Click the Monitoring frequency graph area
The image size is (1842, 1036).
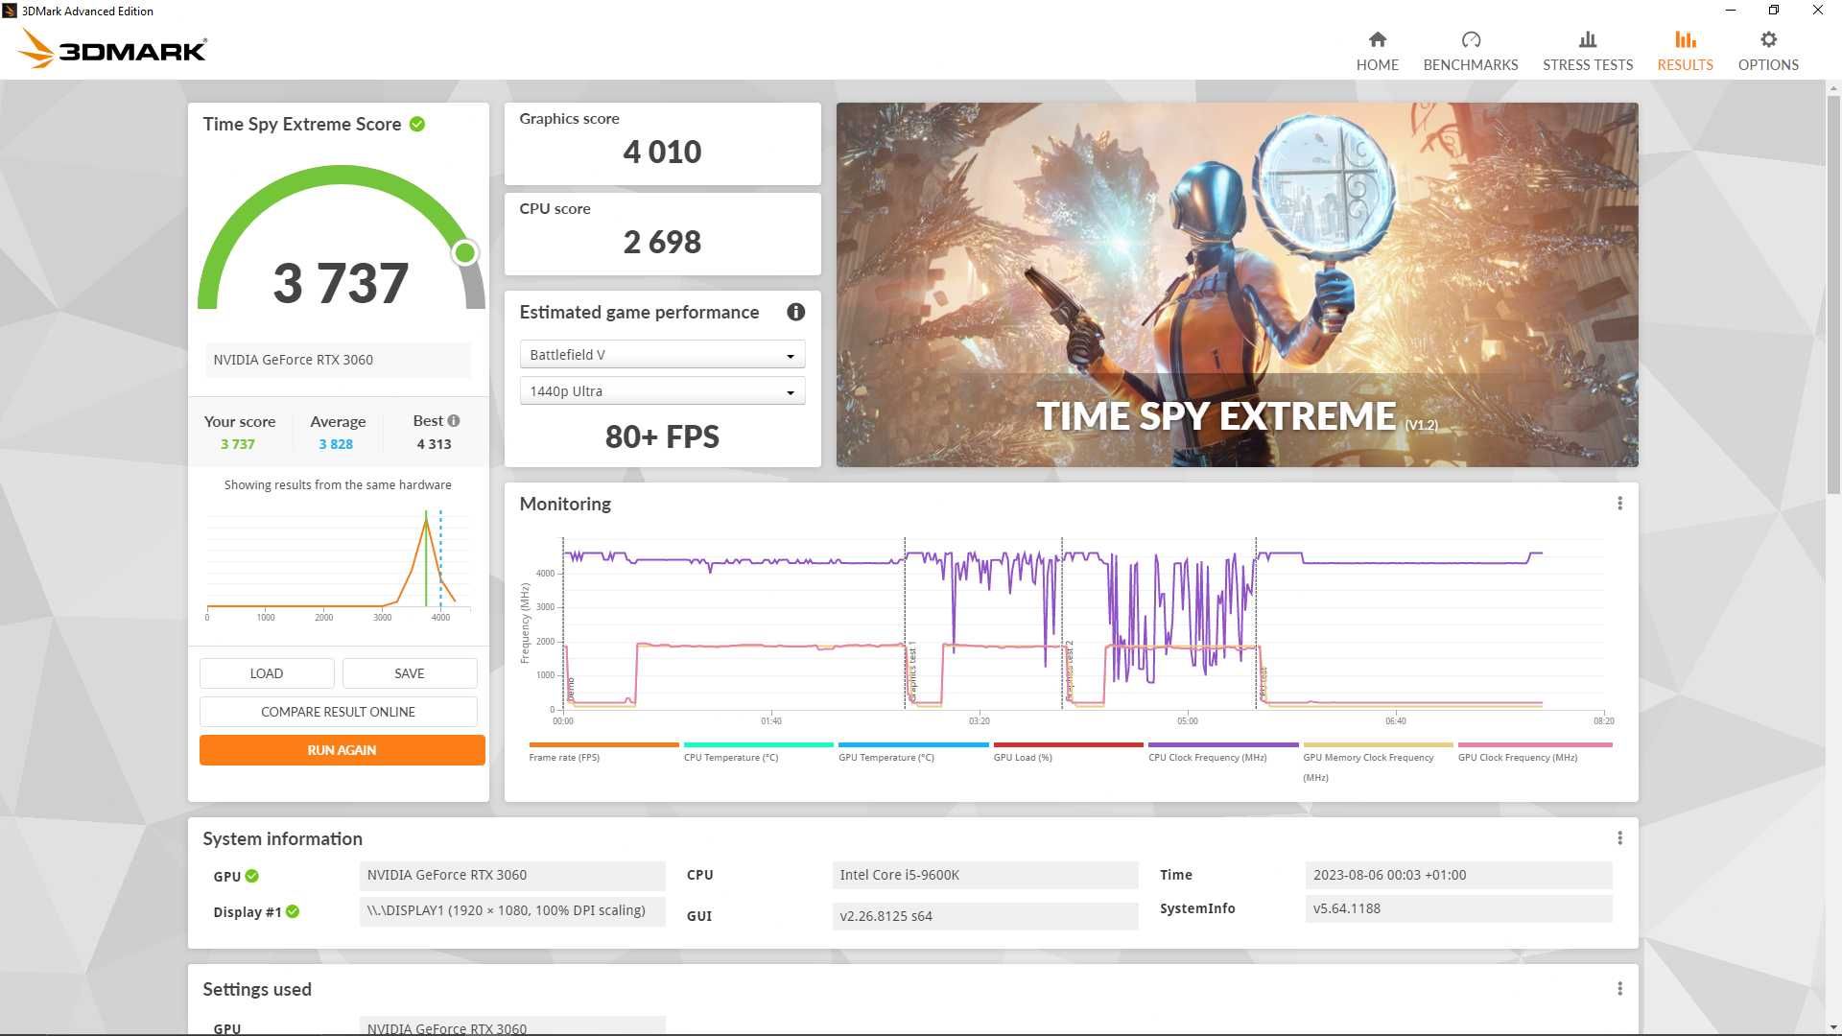pyautogui.click(x=1082, y=625)
